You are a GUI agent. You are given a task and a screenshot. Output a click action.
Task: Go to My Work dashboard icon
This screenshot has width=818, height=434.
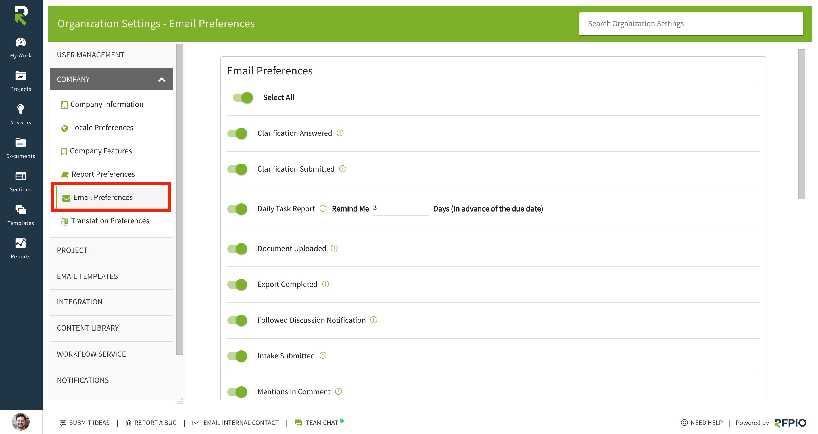21,42
